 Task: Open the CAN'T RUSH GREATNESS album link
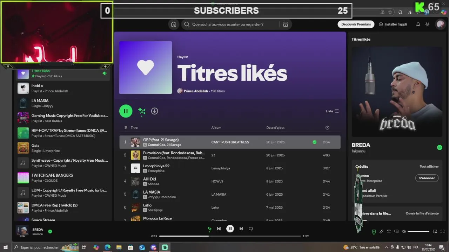[x=230, y=142]
